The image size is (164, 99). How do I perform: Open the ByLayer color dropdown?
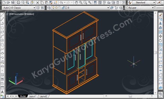click(140, 8)
